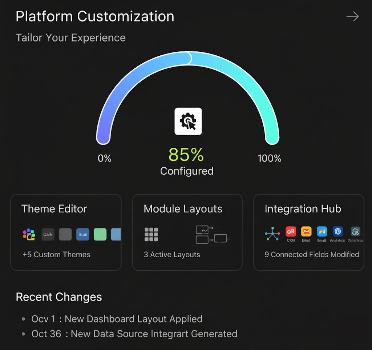This screenshot has height=350, width=372.
Task: Open the Analytics integration icon
Action: (337, 232)
